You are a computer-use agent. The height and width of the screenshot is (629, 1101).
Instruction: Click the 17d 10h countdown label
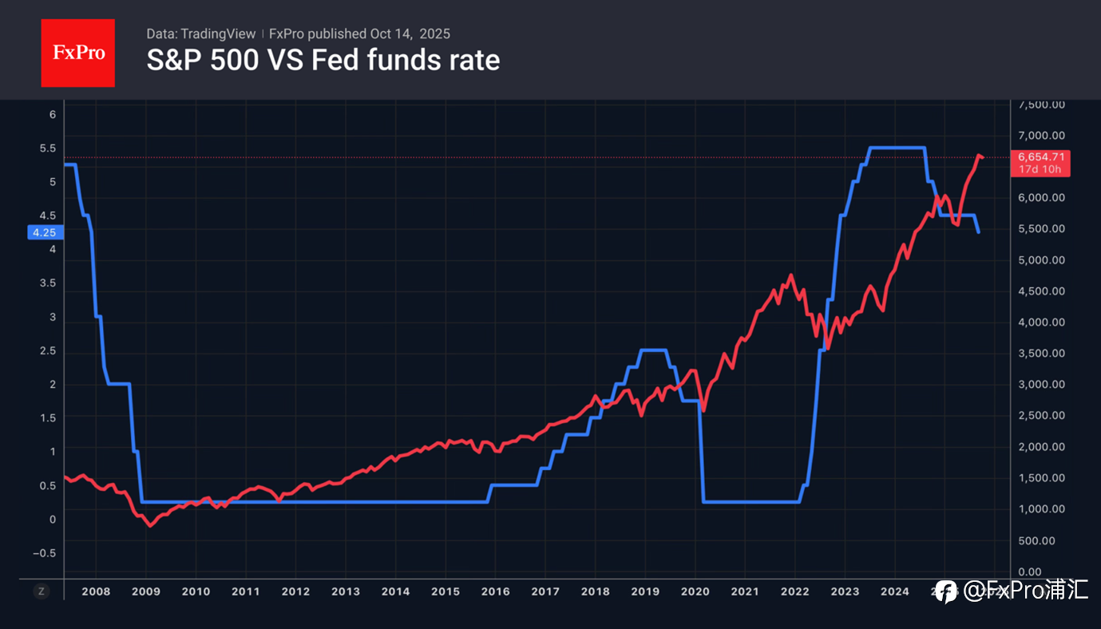pos(1040,169)
